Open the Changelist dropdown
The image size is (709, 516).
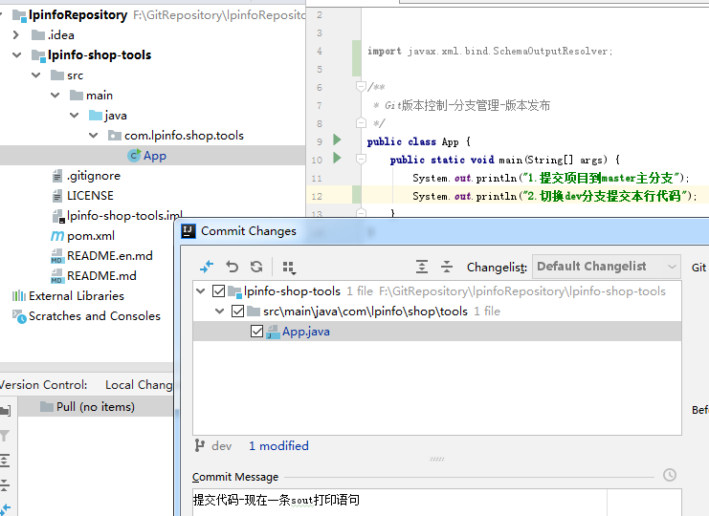click(607, 267)
